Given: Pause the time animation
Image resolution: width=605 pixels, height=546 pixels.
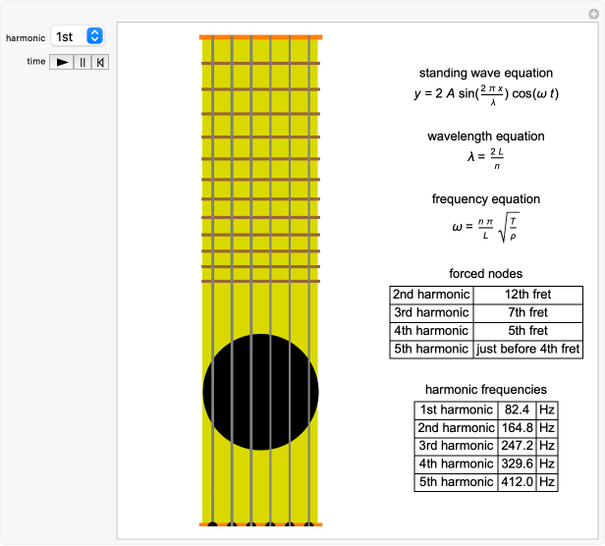Looking at the screenshot, I should click(x=82, y=62).
